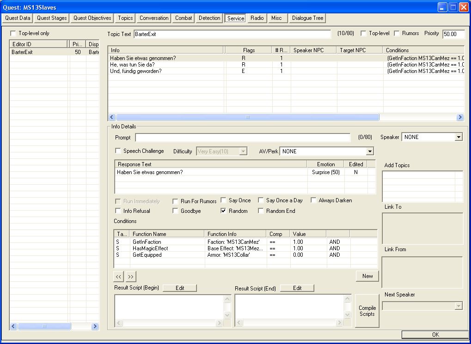Go to the Topics tab
Viewport: 471px width, 344px height.
click(125, 18)
